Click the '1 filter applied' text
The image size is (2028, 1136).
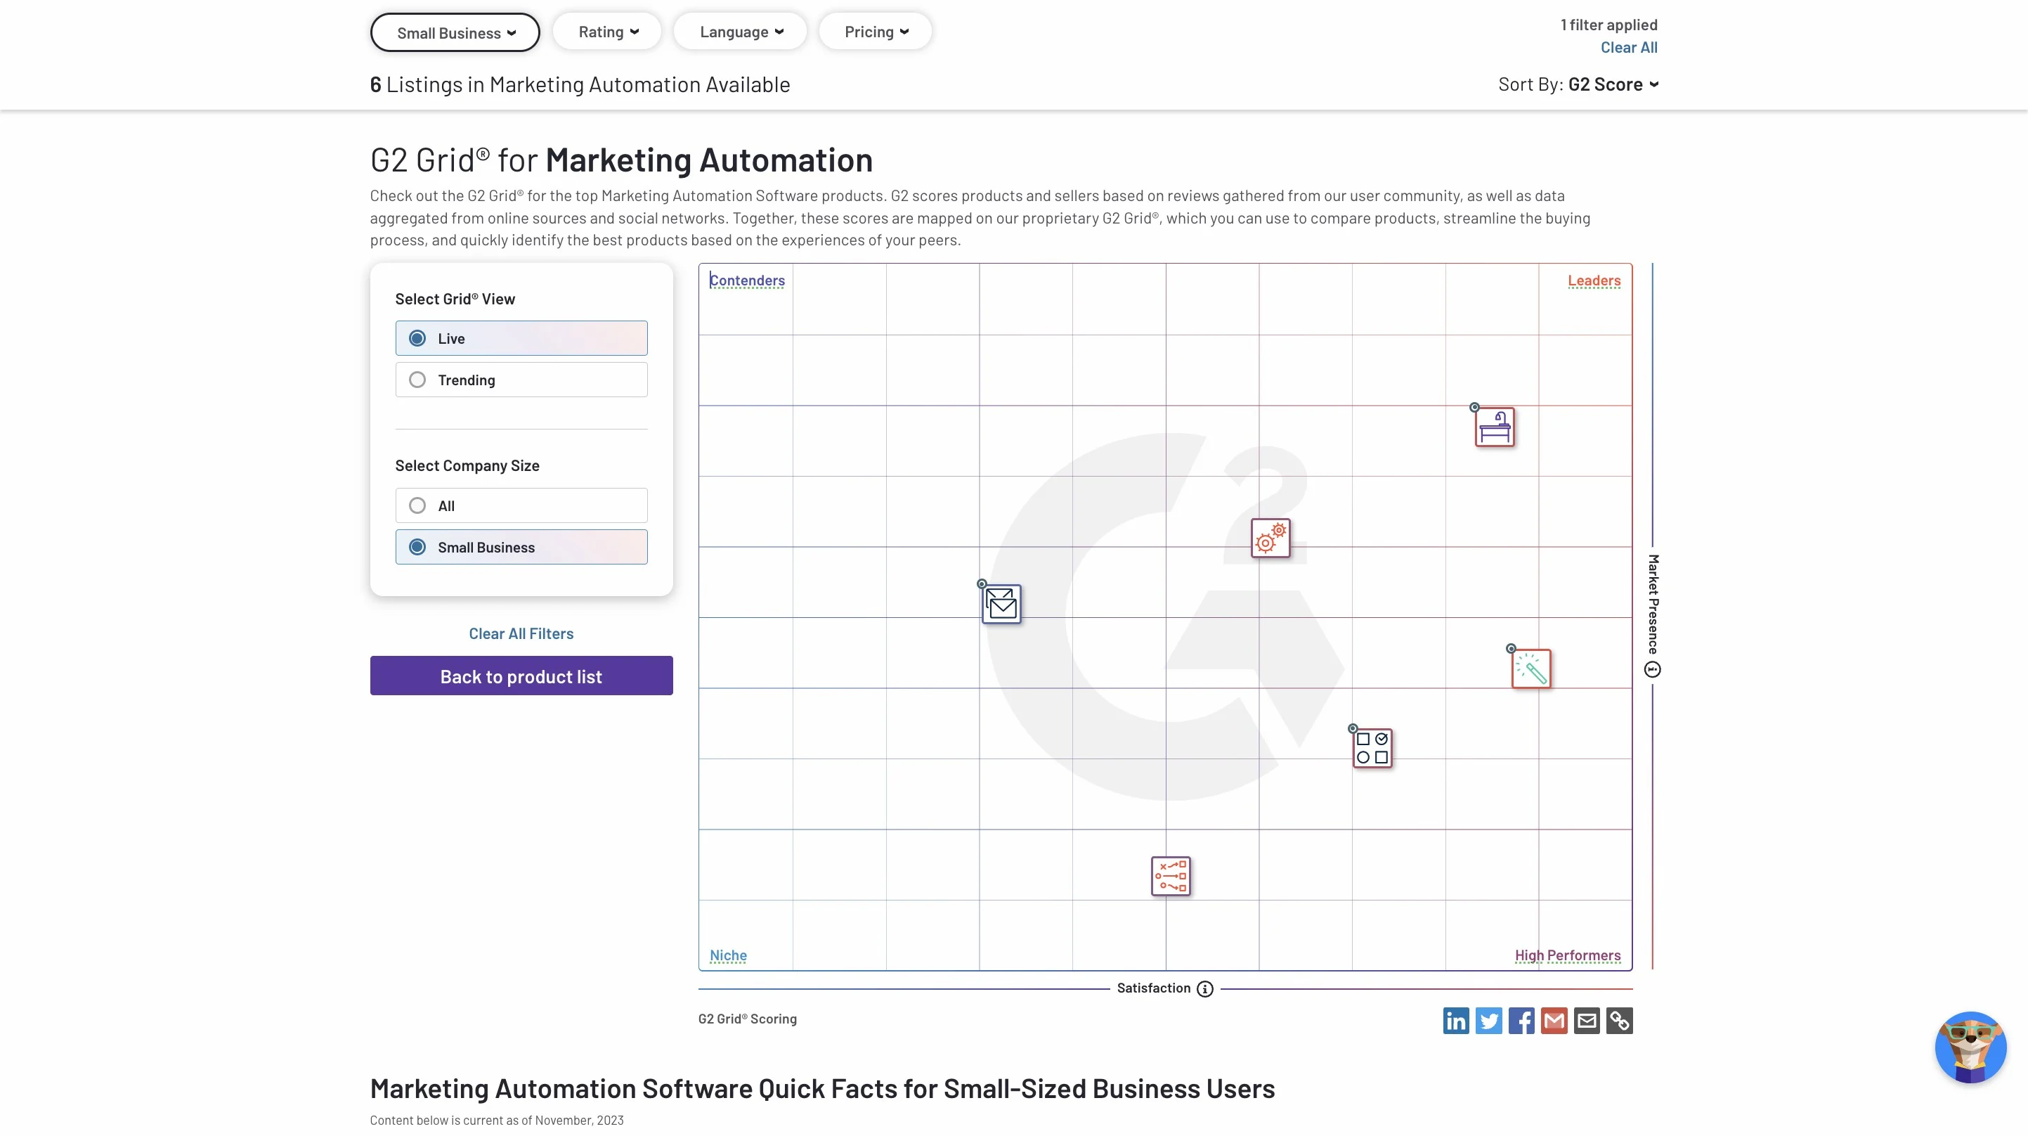(x=1608, y=25)
